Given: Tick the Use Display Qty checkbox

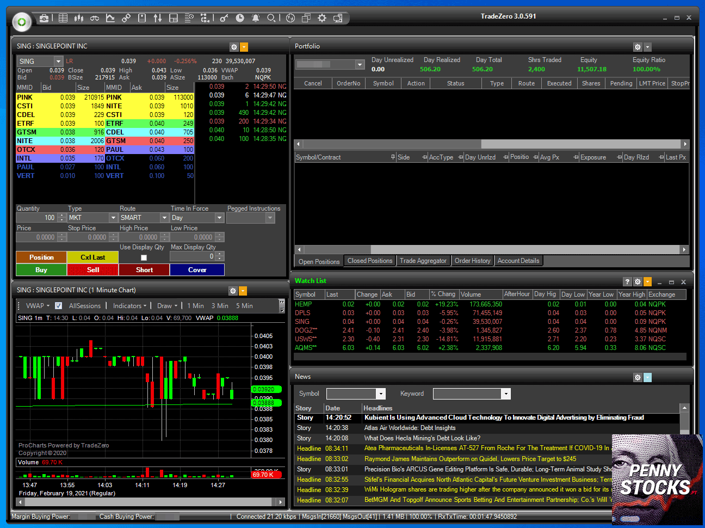Looking at the screenshot, I should point(144,257).
